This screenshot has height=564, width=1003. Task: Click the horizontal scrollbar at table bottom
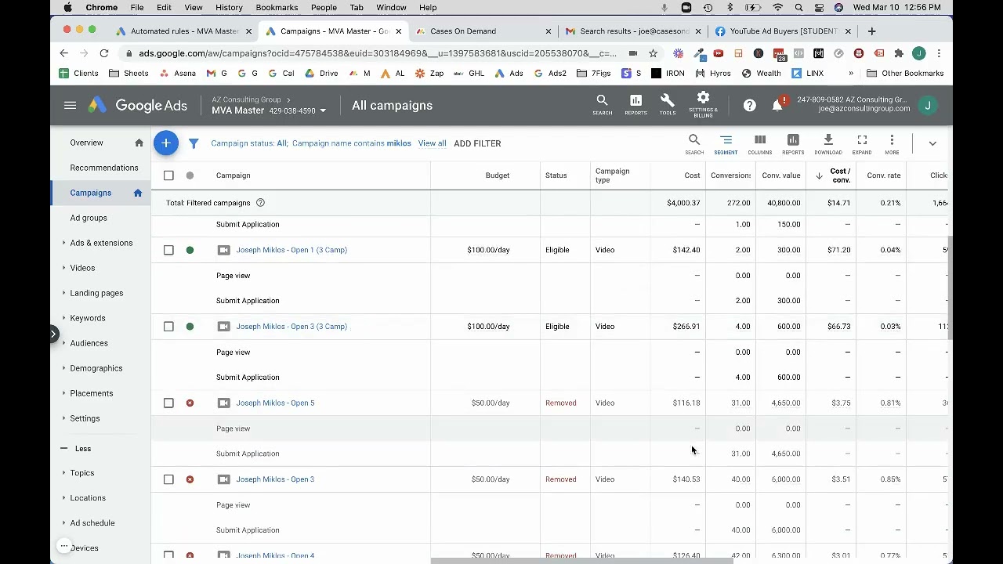(x=581, y=561)
